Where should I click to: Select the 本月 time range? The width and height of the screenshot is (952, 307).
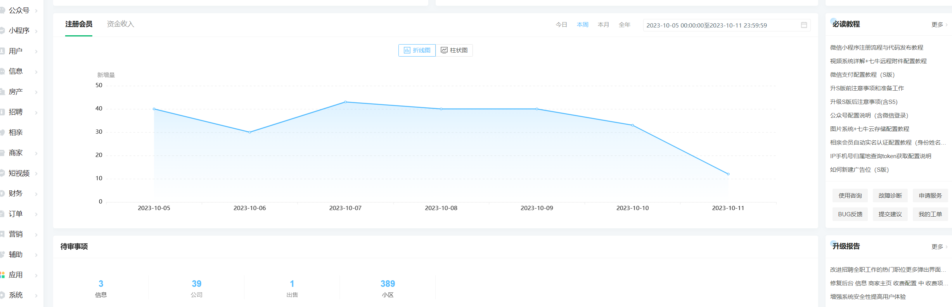pyautogui.click(x=603, y=25)
